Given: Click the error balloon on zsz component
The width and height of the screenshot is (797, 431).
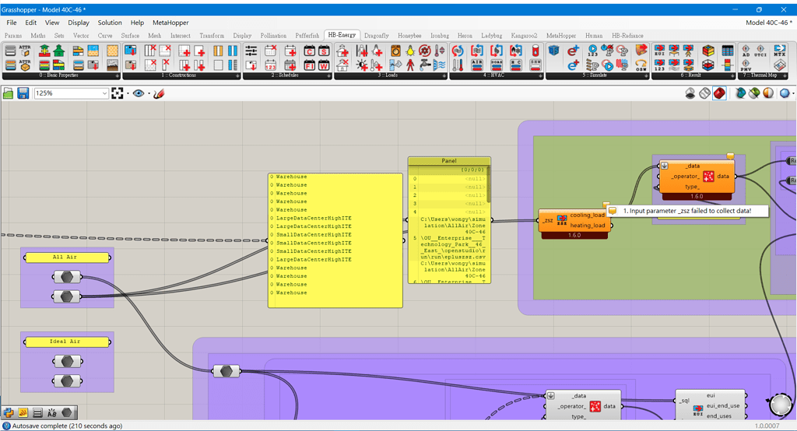Looking at the screenshot, I should pos(606,205).
